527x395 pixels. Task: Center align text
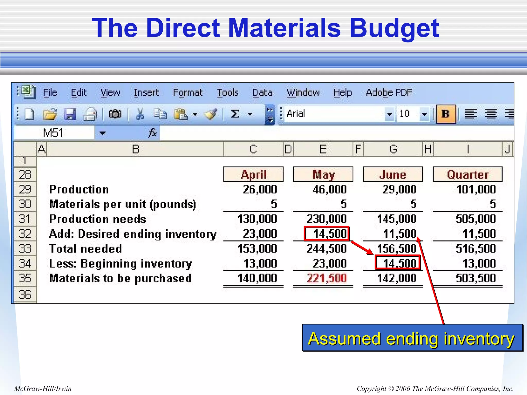[x=491, y=114]
